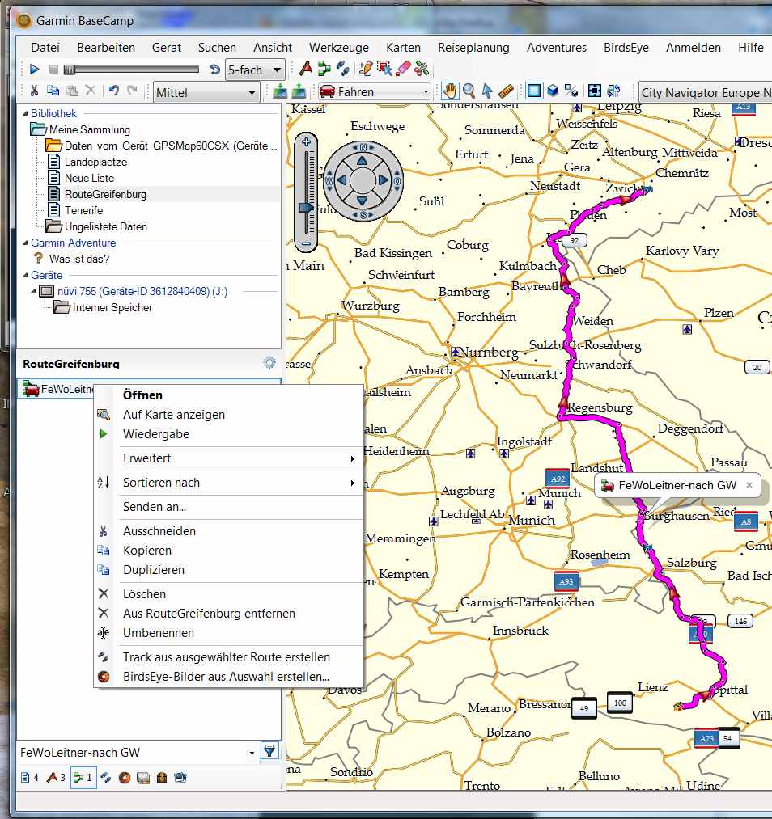Toggle the routes filter showing 1
The height and width of the screenshot is (819, 772).
click(83, 778)
